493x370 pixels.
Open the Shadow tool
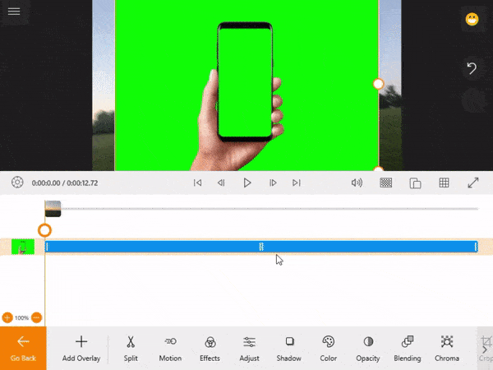[x=289, y=349]
